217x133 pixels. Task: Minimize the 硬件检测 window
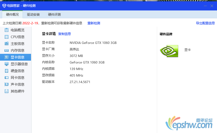[x=205, y=6]
